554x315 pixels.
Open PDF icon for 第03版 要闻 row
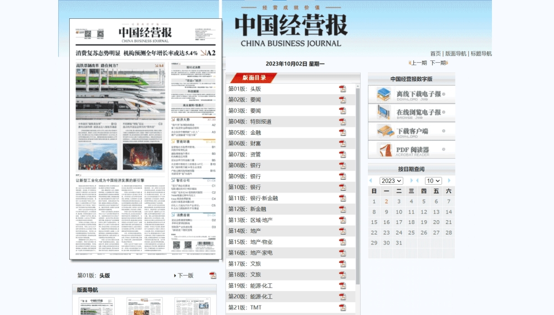tap(342, 111)
